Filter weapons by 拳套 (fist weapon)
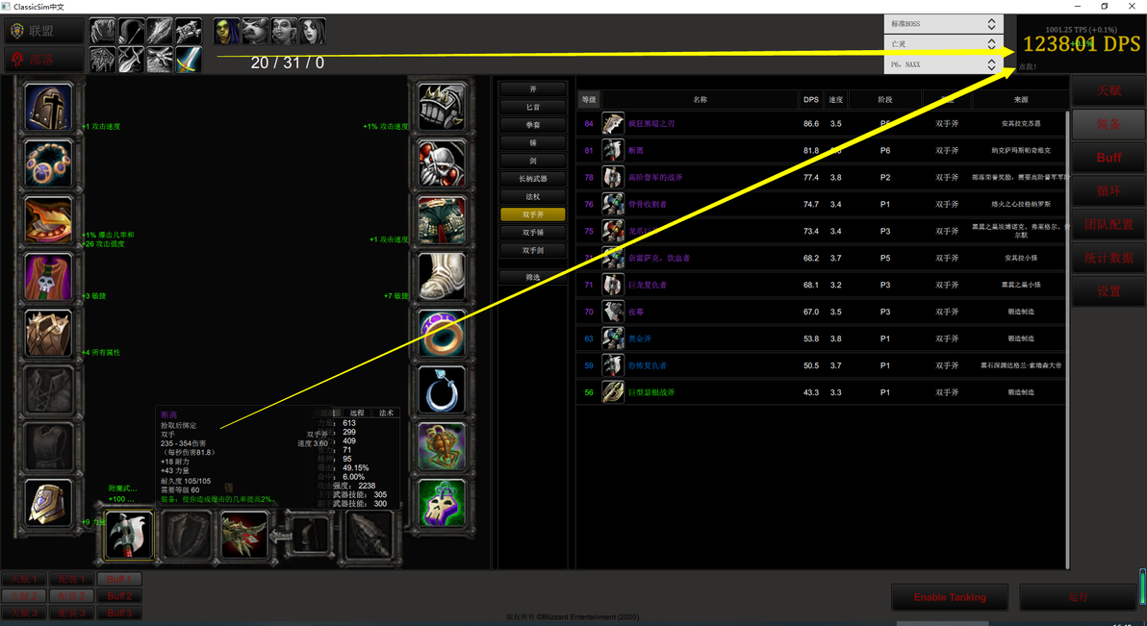1147x626 pixels. click(532, 125)
